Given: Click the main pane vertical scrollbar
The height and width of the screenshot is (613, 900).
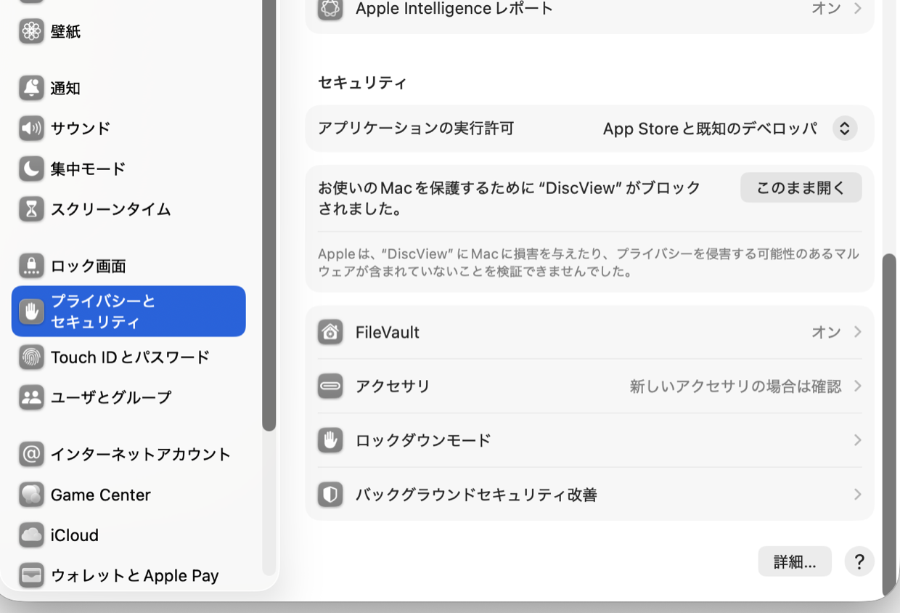Looking at the screenshot, I should (x=888, y=424).
